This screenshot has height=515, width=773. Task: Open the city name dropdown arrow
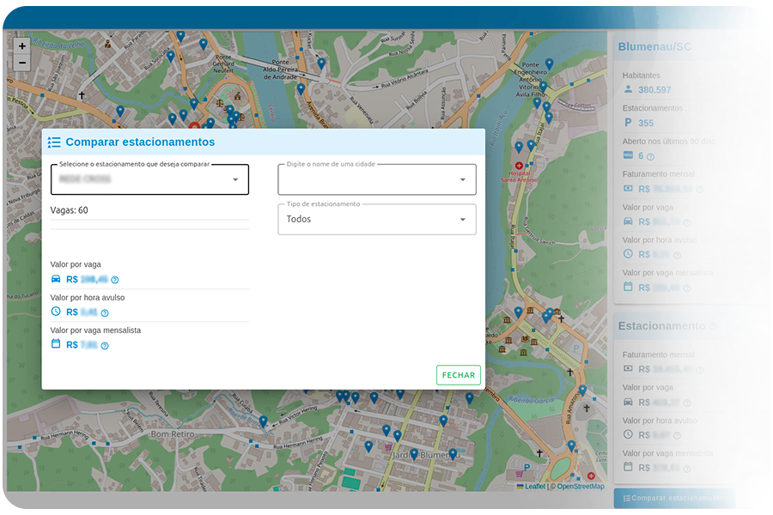click(461, 179)
